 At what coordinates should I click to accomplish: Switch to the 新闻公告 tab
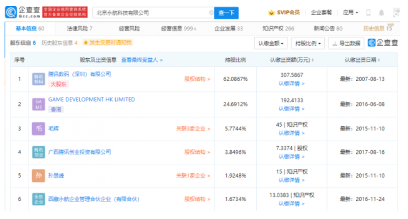pos(328,29)
